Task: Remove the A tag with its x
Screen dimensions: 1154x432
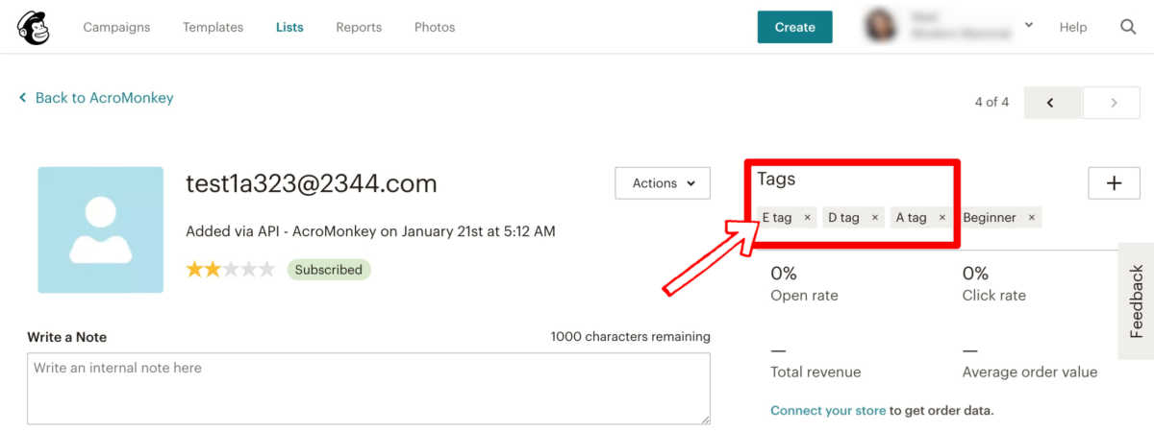Action: (941, 218)
